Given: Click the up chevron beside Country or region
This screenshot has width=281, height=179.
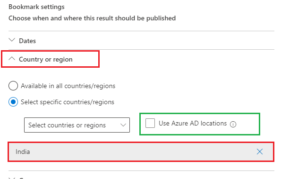Looking at the screenshot, I should point(12,58).
